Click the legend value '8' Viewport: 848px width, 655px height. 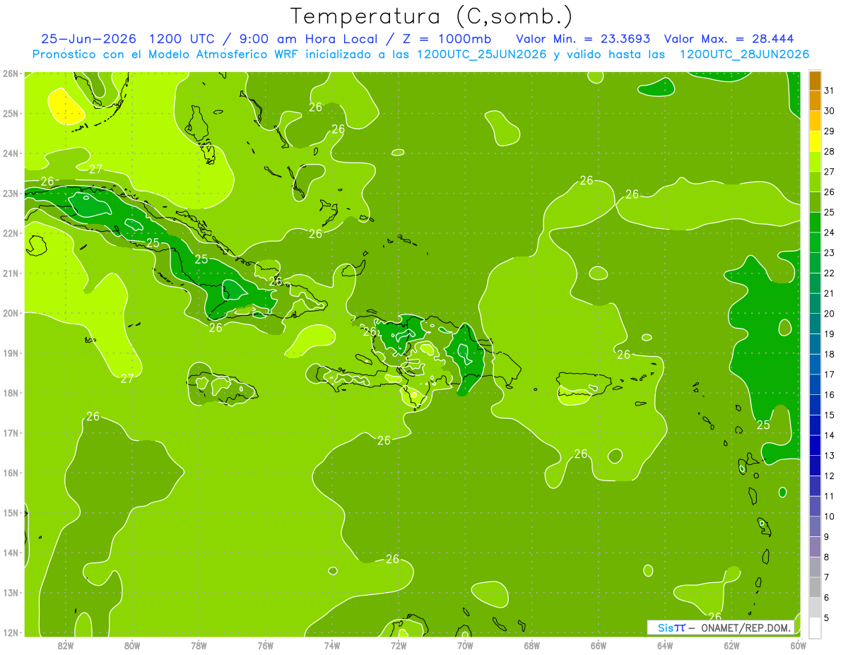(x=827, y=557)
